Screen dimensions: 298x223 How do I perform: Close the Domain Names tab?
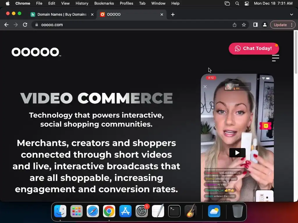coord(92,15)
